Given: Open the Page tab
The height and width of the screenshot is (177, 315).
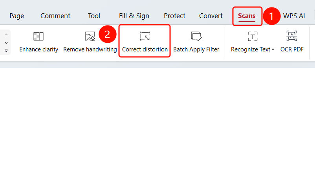Looking at the screenshot, I should point(16,16).
